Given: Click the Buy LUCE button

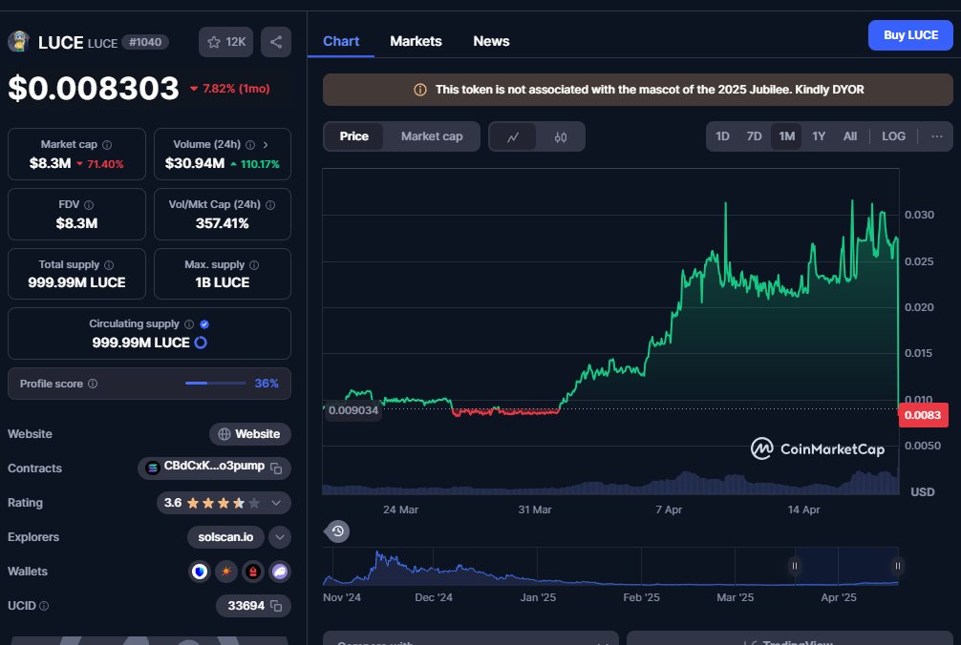Looking at the screenshot, I should point(910,35).
